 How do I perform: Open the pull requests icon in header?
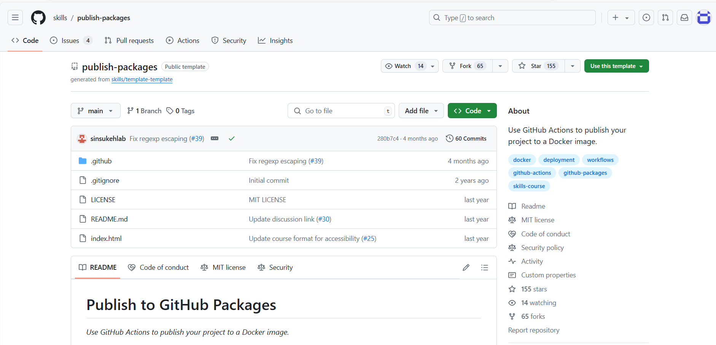coord(665,17)
